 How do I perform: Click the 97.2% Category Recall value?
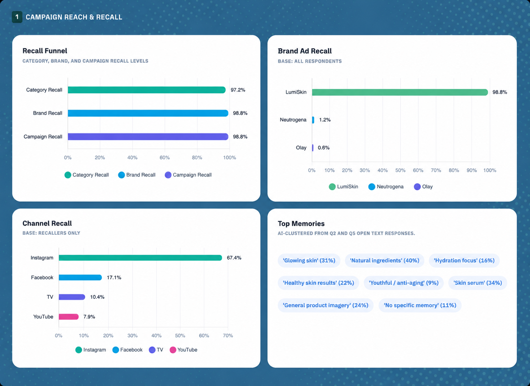point(238,90)
